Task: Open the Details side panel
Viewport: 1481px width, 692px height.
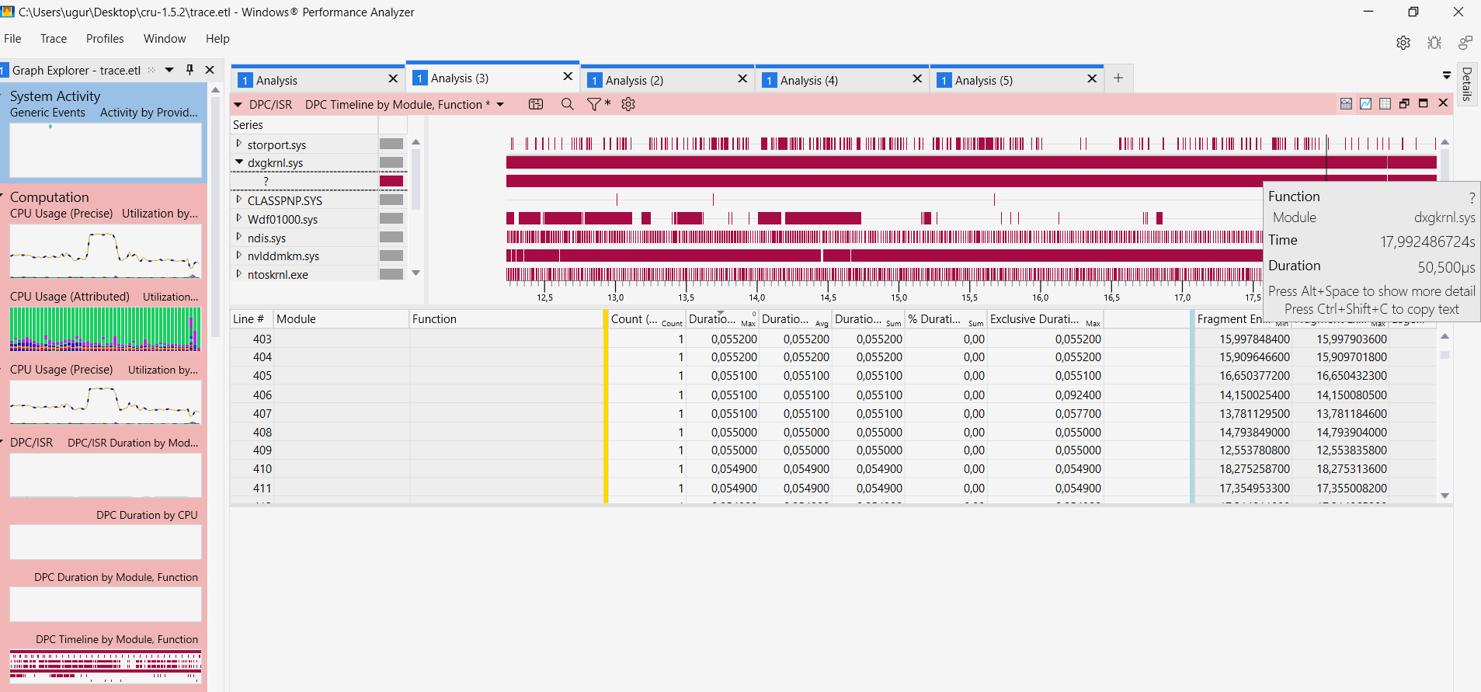Action: tap(1467, 84)
